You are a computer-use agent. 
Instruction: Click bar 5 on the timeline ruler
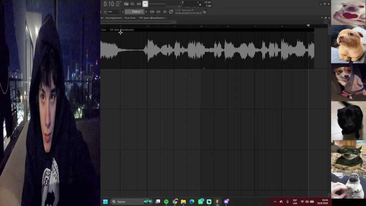click(x=201, y=26)
